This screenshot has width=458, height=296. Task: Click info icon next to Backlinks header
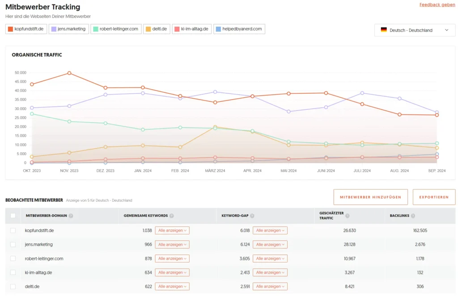[x=413, y=216]
